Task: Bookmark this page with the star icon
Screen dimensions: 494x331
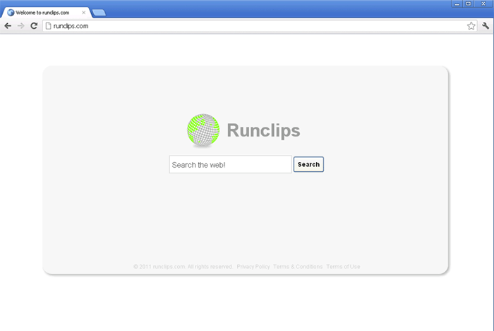Action: [x=471, y=26]
